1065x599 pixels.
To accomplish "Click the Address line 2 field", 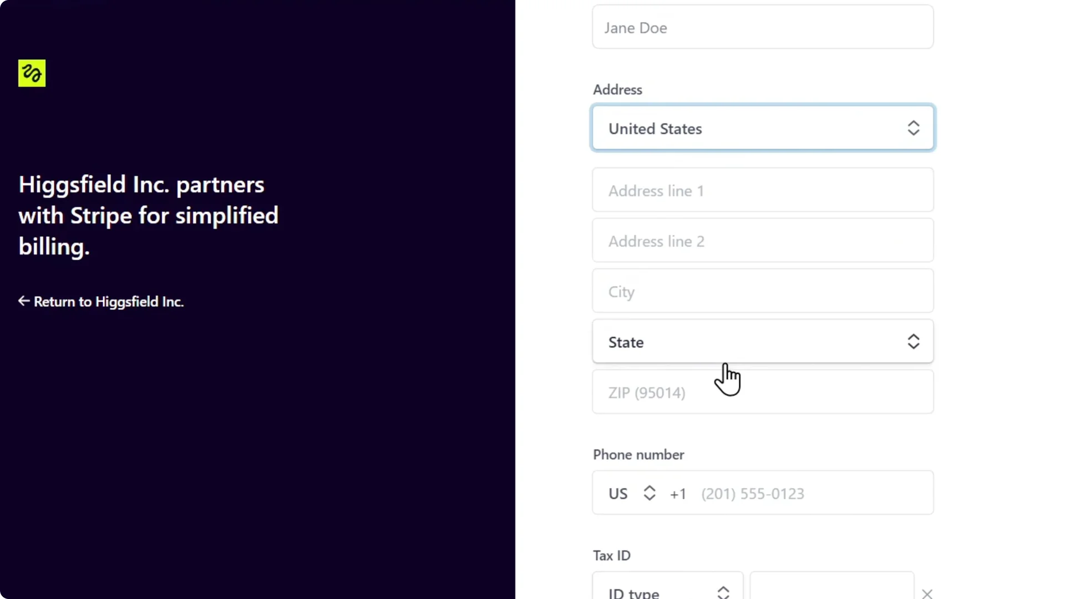I will pos(762,241).
